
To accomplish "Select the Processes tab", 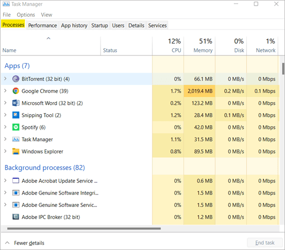I will click(x=13, y=25).
